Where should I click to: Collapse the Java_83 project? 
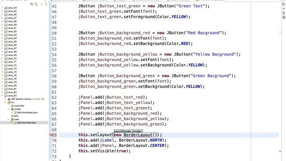2,96
